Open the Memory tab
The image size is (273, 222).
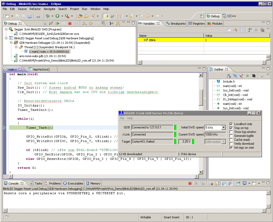click(94, 183)
